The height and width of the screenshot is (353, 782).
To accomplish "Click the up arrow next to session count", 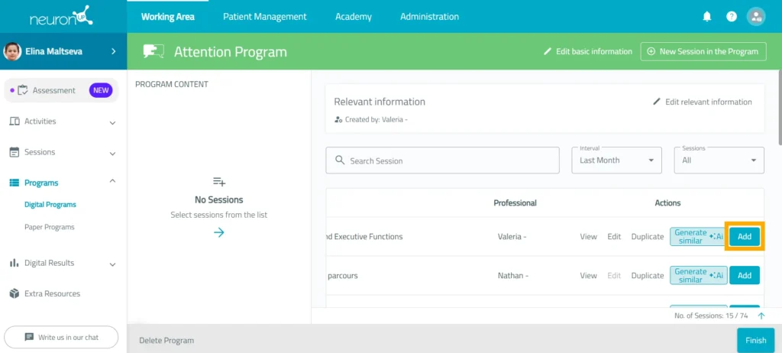I will point(761,316).
